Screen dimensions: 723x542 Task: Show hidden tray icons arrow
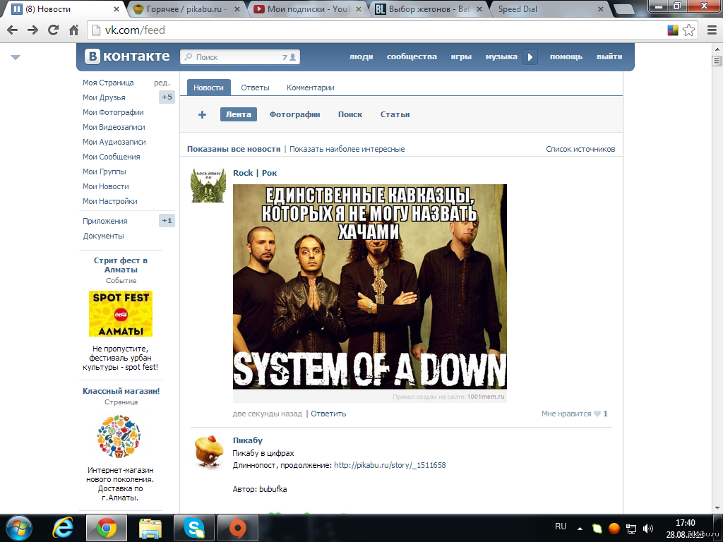click(x=580, y=529)
